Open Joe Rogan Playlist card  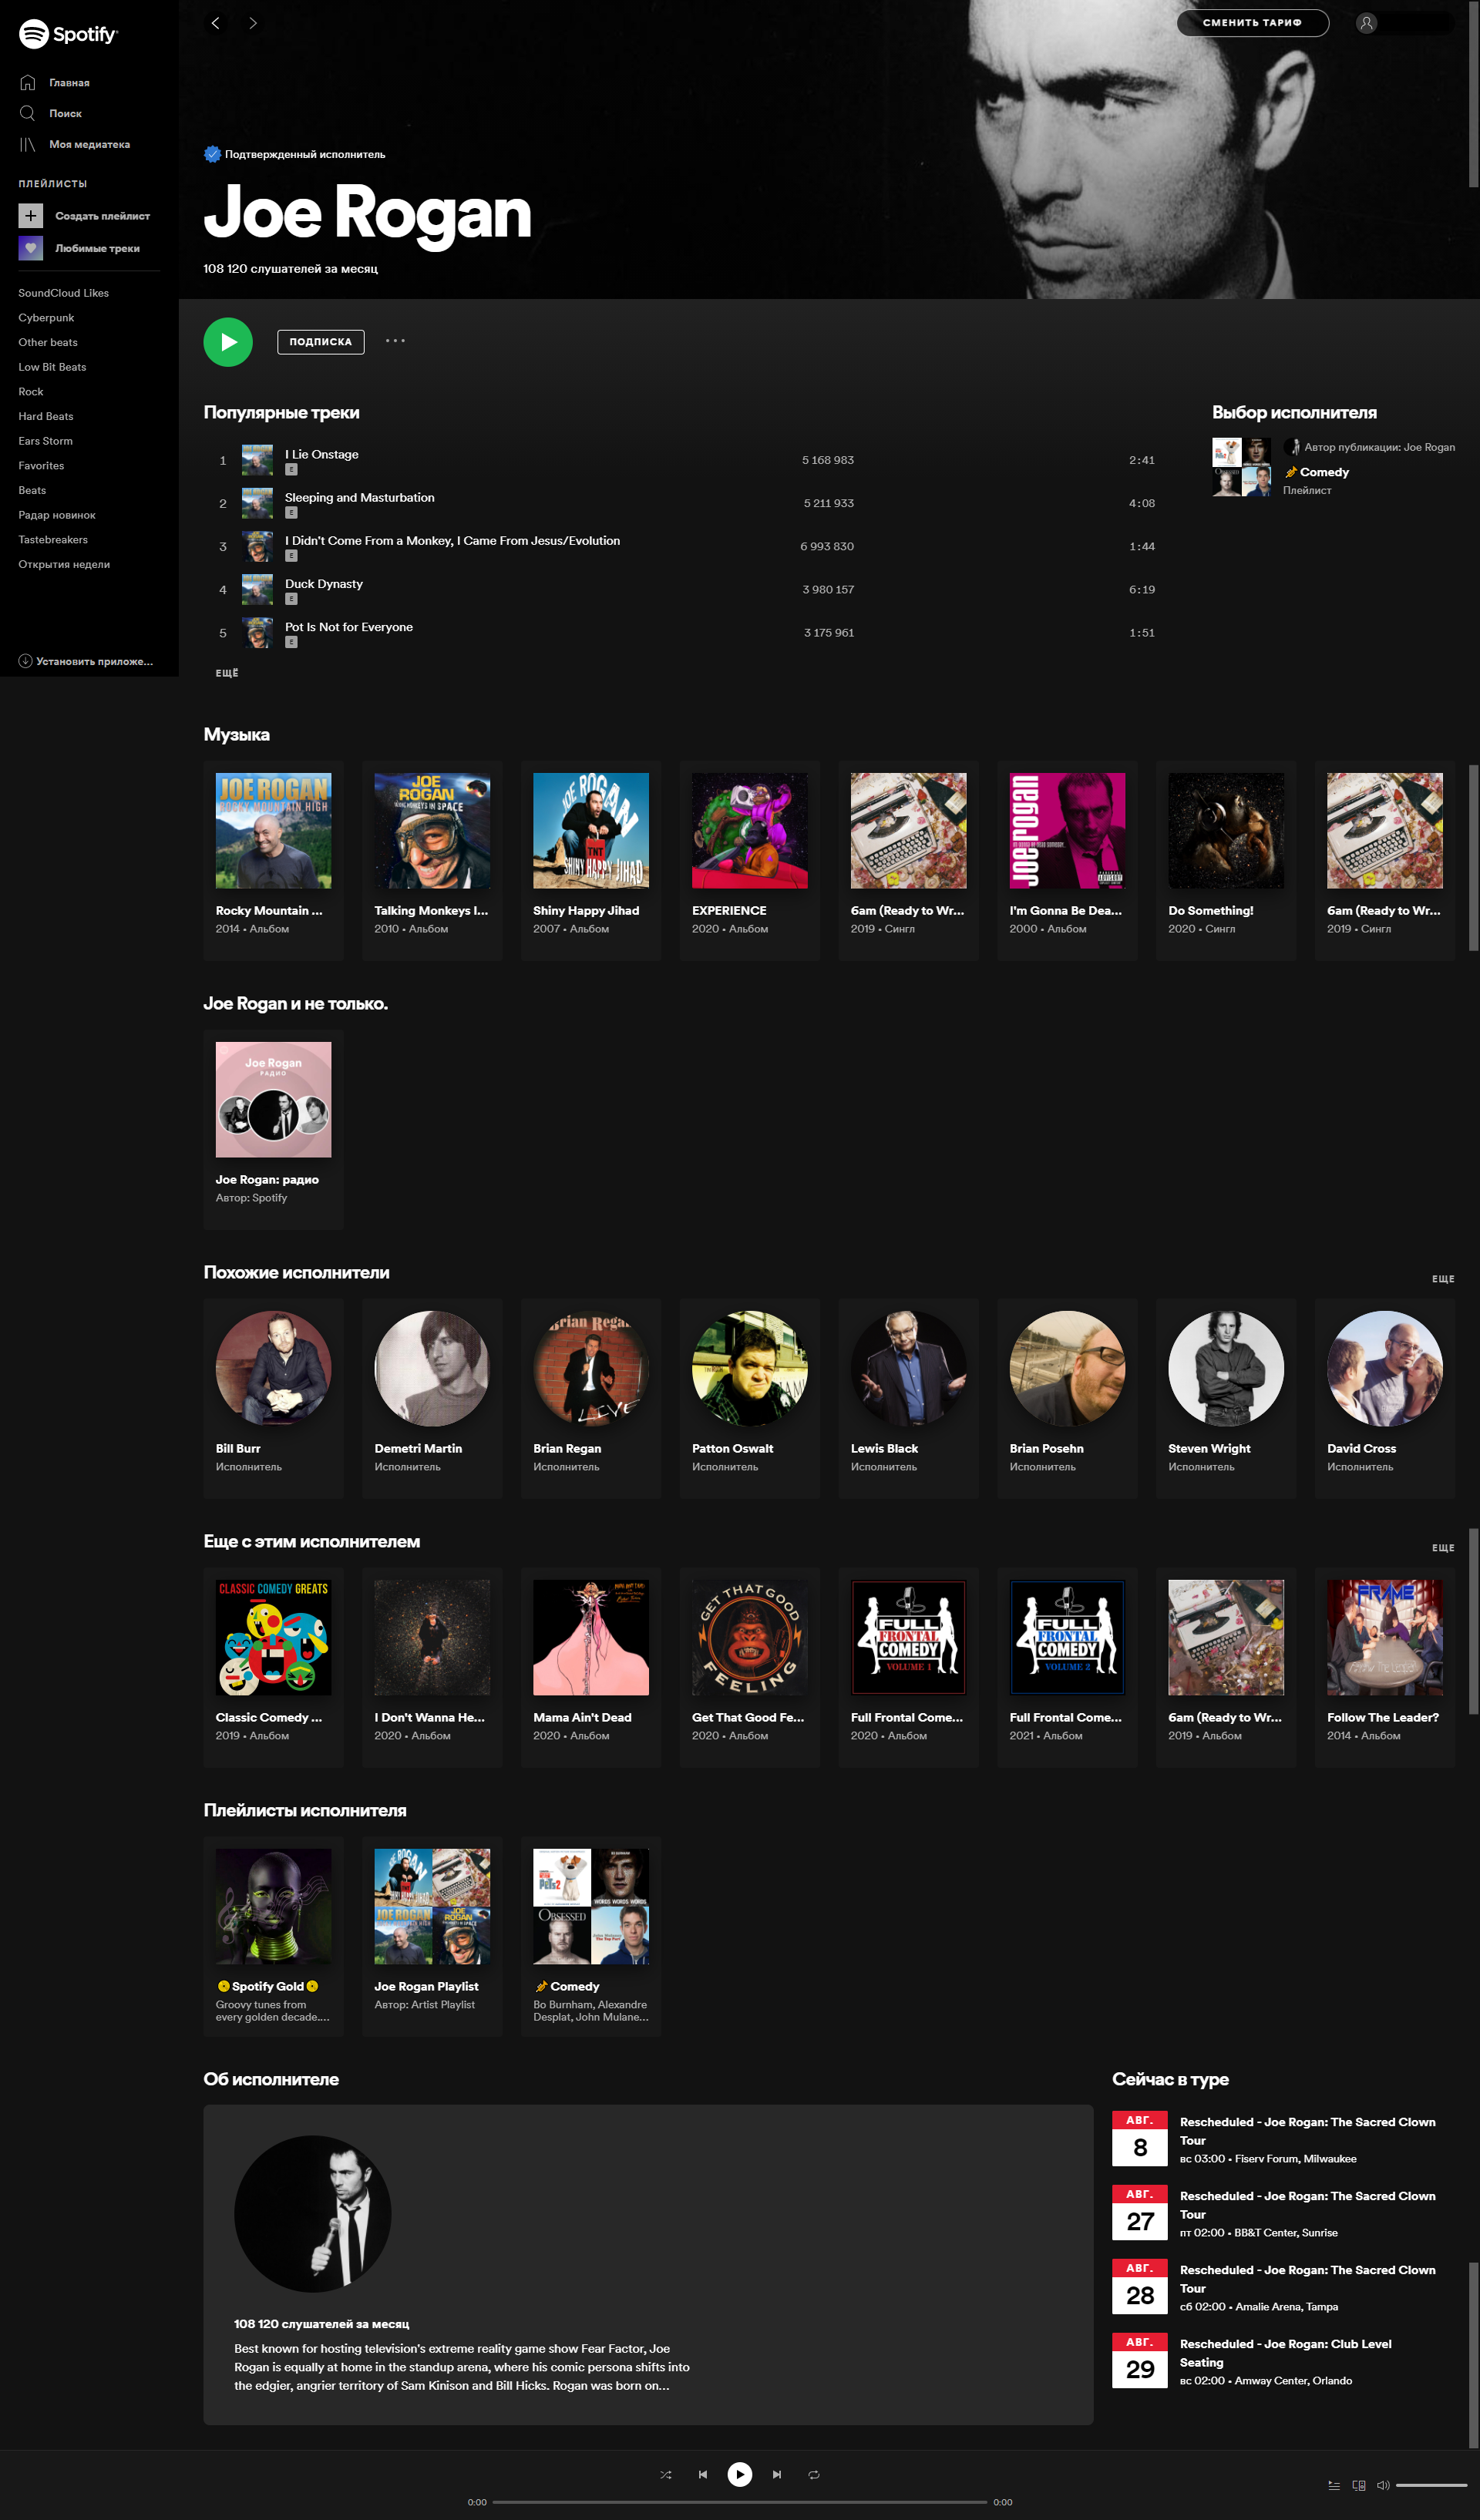[432, 1936]
